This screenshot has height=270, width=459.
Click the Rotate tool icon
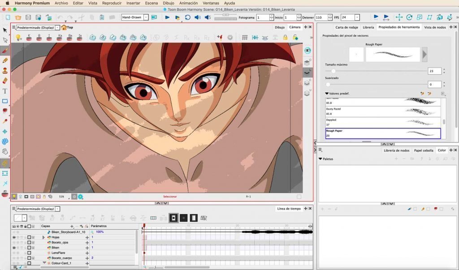[x=409, y=17]
